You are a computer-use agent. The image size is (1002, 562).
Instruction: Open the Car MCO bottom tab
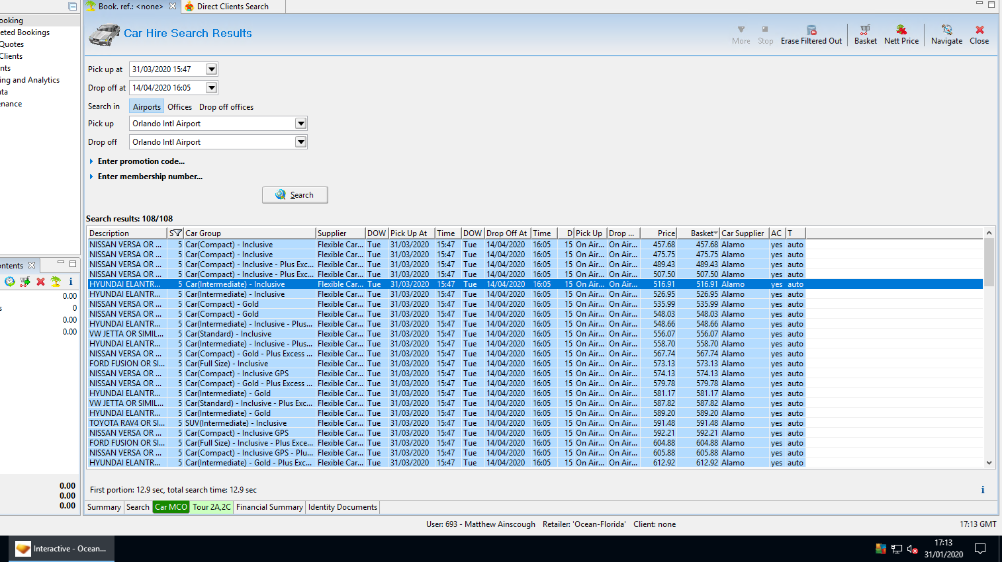[x=171, y=507]
